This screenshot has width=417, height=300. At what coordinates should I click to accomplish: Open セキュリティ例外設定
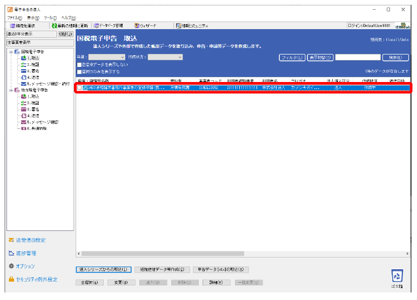[33, 279]
